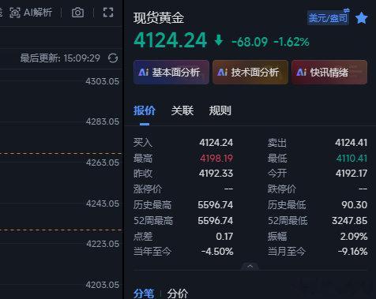Click the 历史最高 value 5596.74
Image resolution: width=376 pixels, height=299 pixels.
[216, 204]
